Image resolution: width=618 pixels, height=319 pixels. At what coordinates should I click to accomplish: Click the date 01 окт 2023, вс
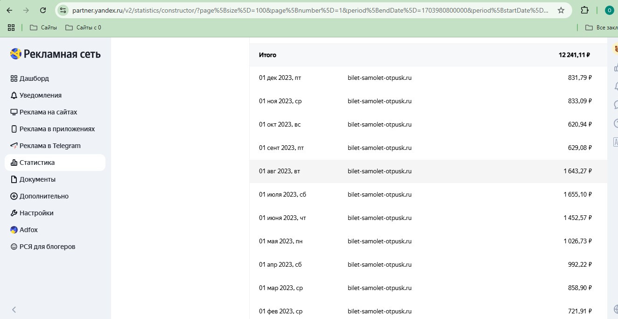click(x=280, y=125)
